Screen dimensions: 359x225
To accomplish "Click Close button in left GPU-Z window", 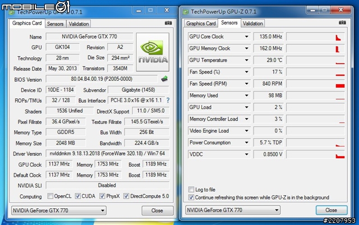I will point(157,210).
